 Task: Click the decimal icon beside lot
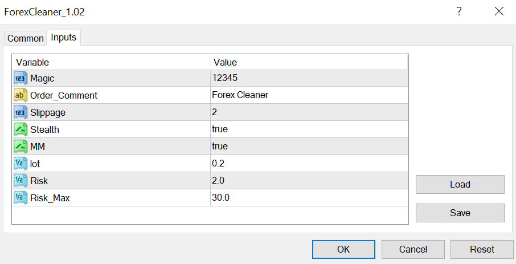pos(21,164)
